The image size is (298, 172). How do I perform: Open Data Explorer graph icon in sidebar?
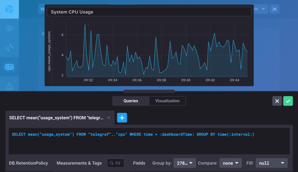(9, 48)
